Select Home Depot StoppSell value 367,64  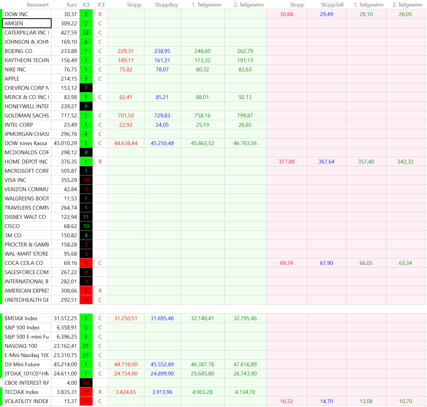click(x=326, y=162)
